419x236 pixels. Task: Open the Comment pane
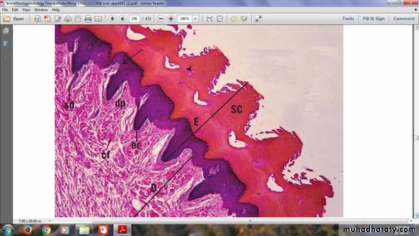click(x=404, y=19)
